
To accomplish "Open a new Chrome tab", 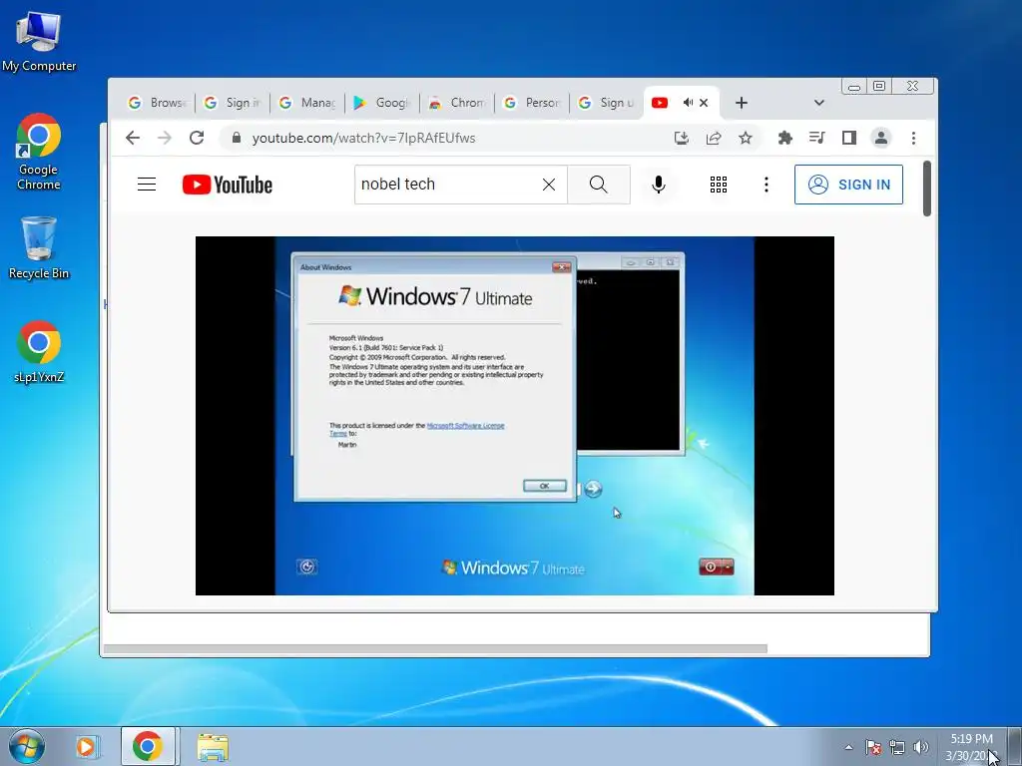I will 742,103.
